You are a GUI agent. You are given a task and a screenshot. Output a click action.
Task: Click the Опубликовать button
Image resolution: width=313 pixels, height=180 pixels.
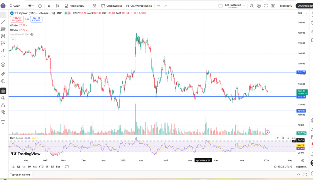(304, 6)
